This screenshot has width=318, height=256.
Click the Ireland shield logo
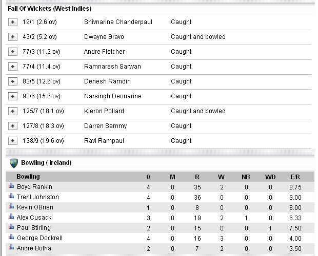pyautogui.click(x=14, y=163)
